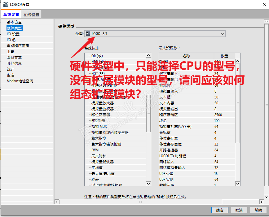This screenshot has width=269, height=217.
Task: Select 秒表 in the function list
Action: coord(95,179)
